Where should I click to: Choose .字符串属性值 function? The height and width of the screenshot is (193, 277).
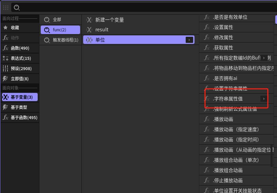(236, 99)
